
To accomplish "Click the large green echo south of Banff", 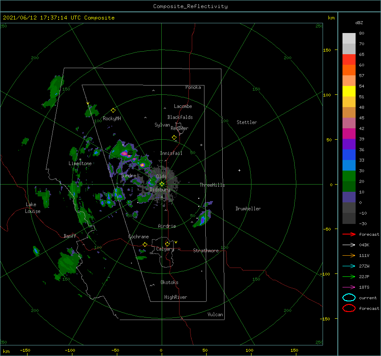I will pos(68,265).
